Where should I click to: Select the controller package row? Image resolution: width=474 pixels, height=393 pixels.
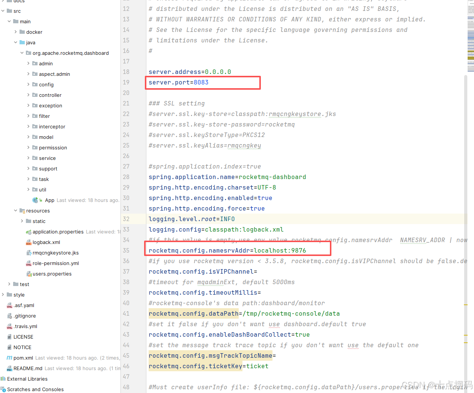coord(60,95)
